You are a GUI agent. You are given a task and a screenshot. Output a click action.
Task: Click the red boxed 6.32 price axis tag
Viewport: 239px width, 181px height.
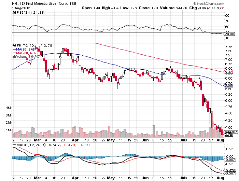point(228,72)
